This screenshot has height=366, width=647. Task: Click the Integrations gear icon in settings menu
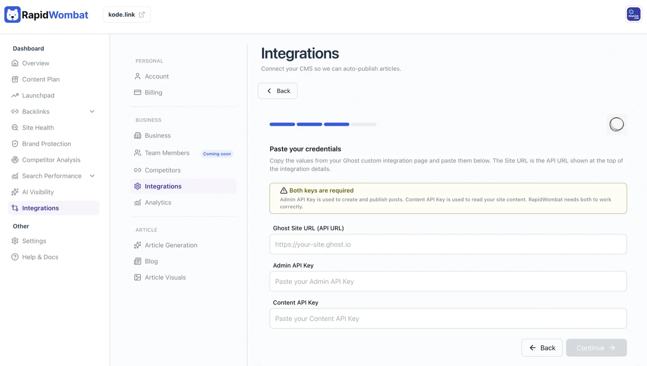point(137,186)
